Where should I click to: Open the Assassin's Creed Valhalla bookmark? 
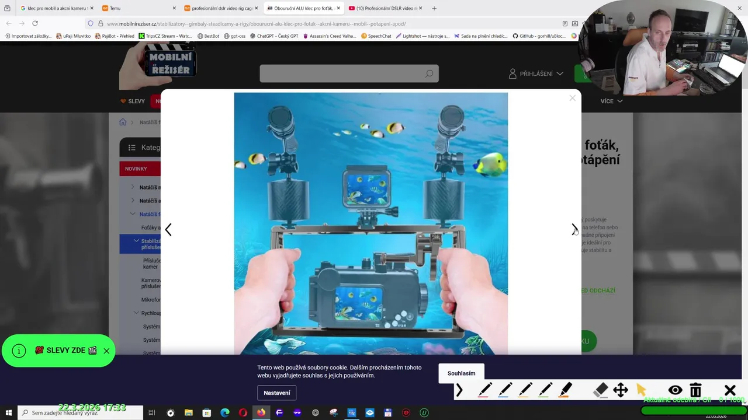pos(329,36)
